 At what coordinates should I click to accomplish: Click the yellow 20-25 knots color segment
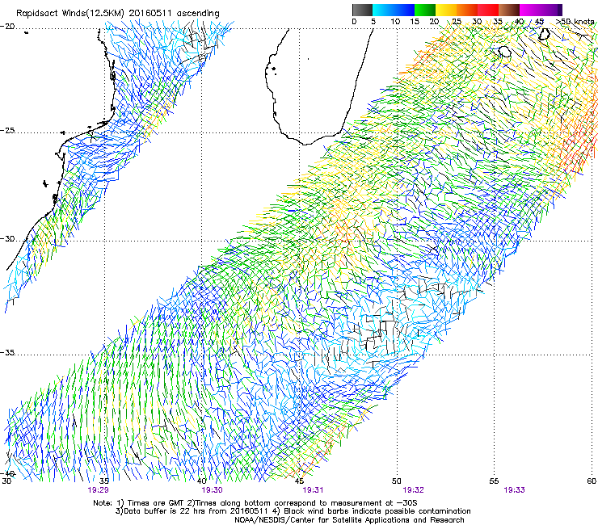[x=446, y=10]
